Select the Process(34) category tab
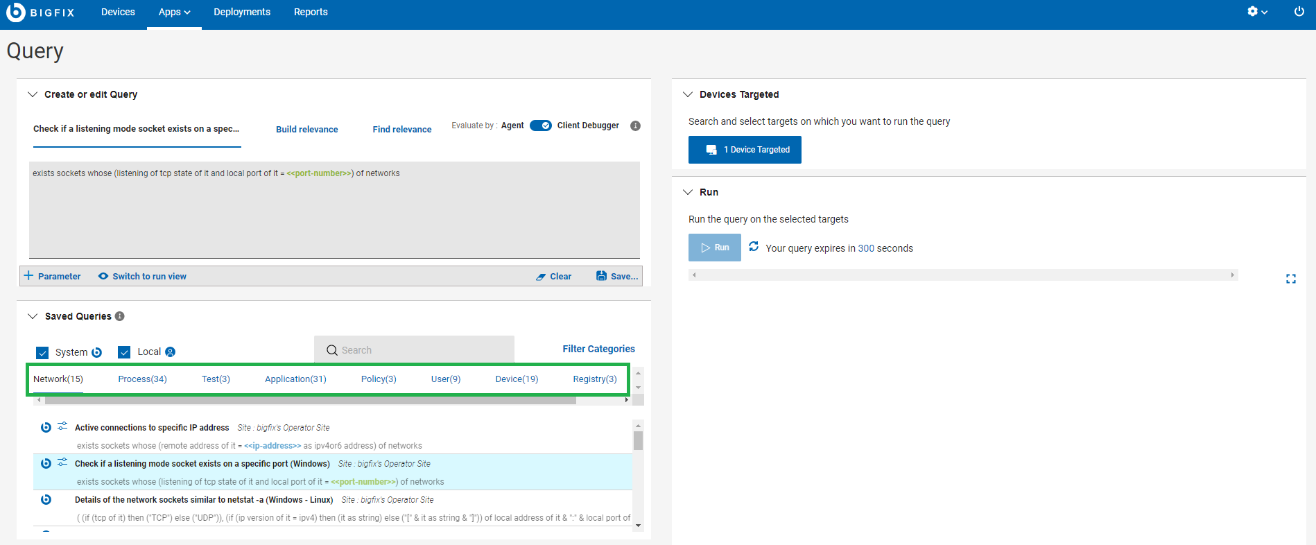The image size is (1316, 545). click(142, 379)
